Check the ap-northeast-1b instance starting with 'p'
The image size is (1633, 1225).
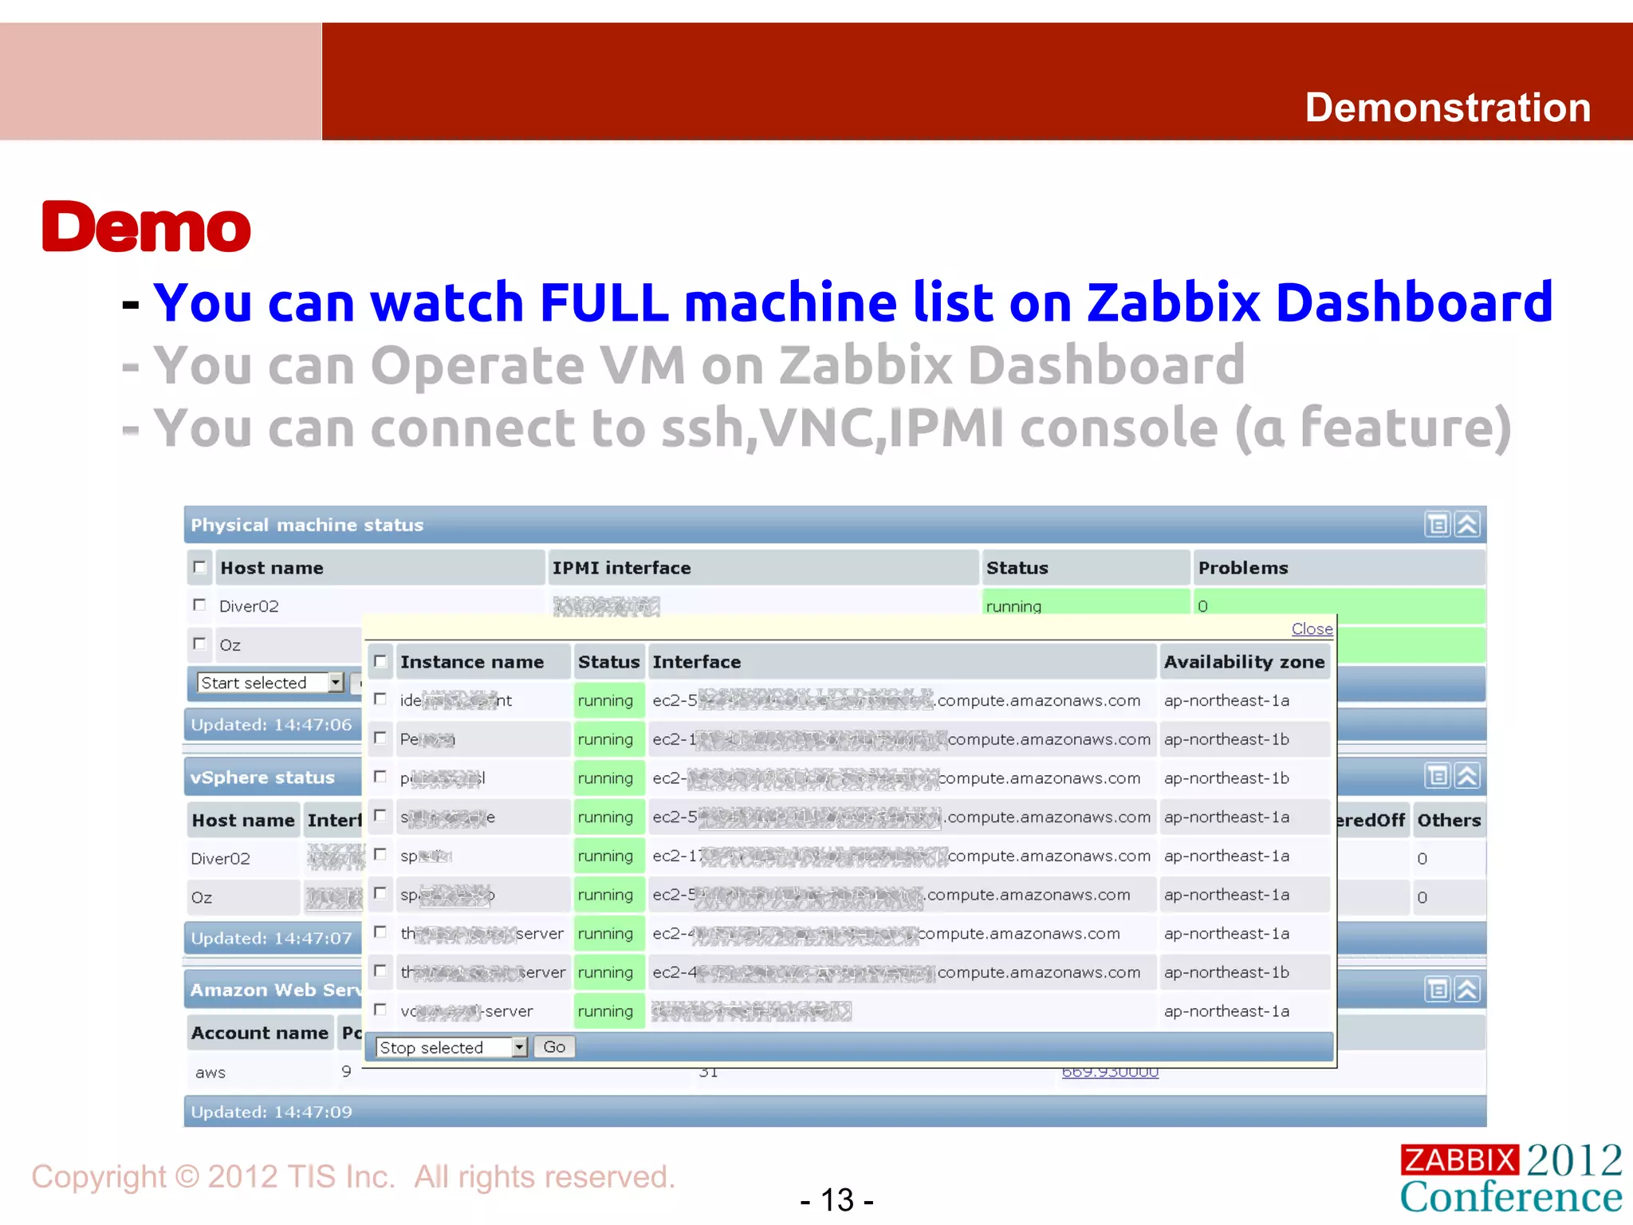380,777
